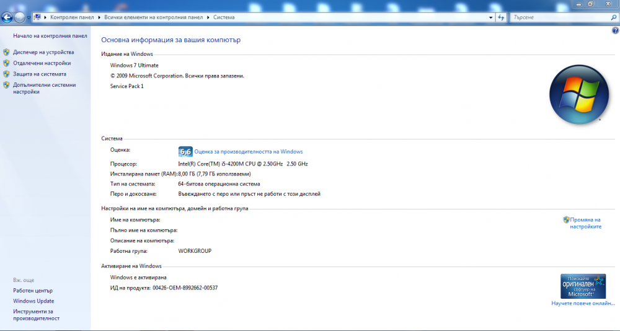
Task: Select 'Контролен панел' breadcrumb
Action: 72,17
